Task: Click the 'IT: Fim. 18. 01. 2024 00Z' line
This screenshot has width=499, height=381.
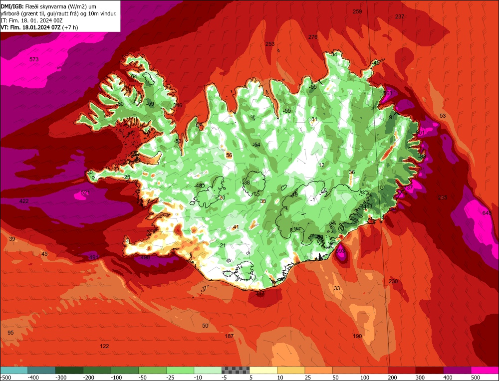Action: click(31, 20)
